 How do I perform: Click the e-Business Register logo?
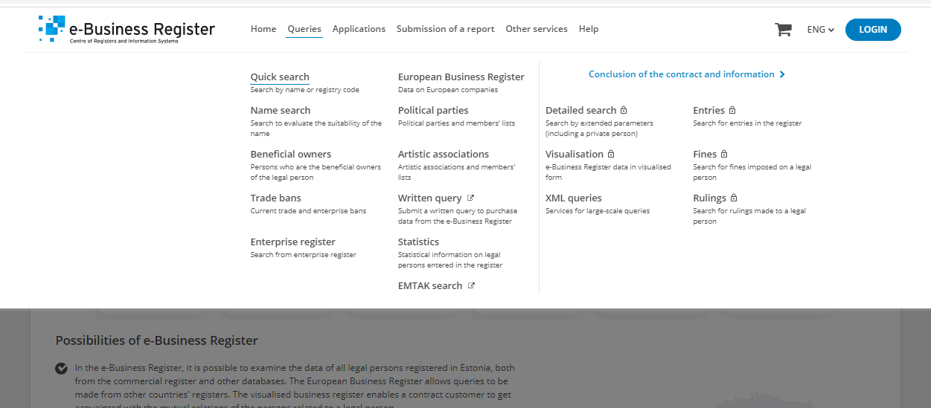coord(127,30)
